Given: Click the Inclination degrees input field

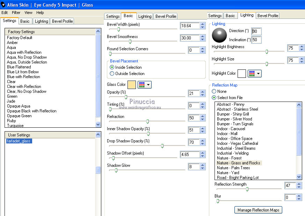Looking at the screenshot, I should click(256, 40).
